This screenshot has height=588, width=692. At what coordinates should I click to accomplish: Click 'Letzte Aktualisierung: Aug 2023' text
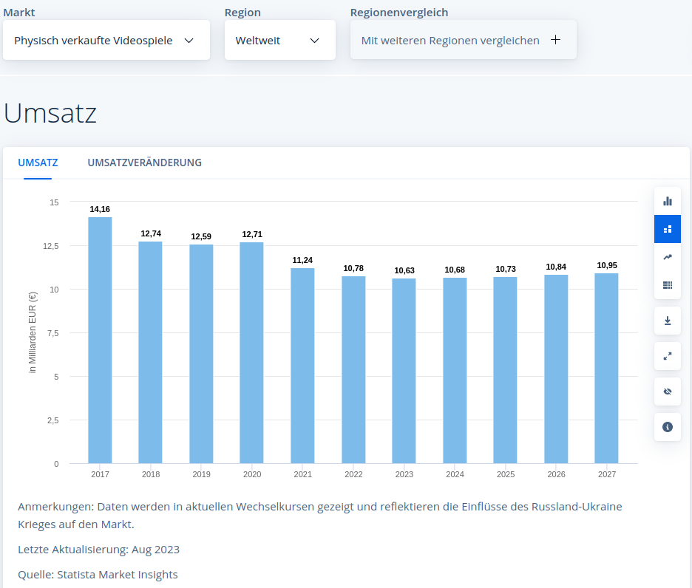(99, 550)
